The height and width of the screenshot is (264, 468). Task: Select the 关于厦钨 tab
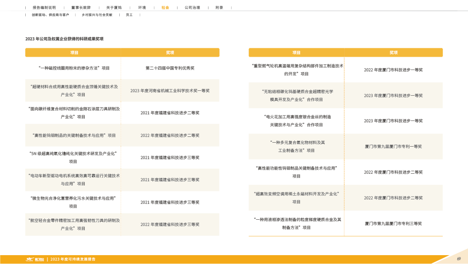click(114, 8)
